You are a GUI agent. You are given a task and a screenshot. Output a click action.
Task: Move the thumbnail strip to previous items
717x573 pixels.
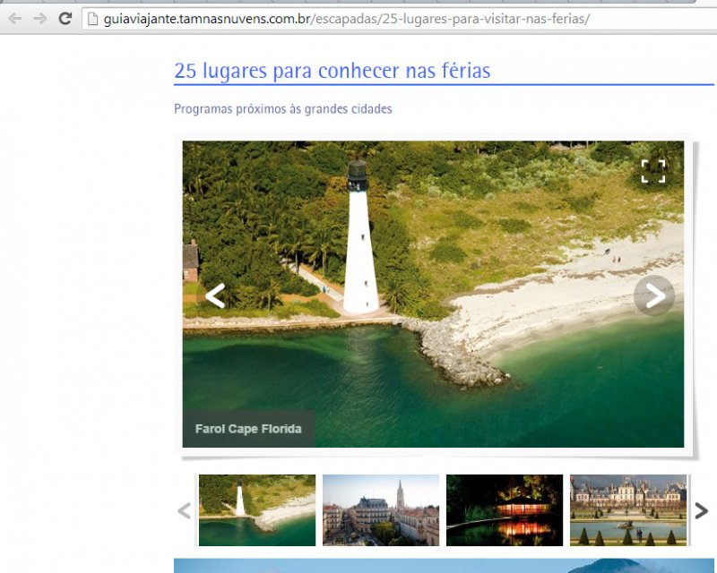point(184,510)
